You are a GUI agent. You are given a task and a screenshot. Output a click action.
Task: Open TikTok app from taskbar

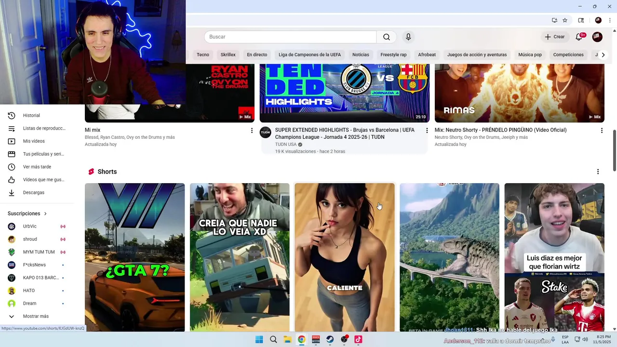click(x=358, y=339)
